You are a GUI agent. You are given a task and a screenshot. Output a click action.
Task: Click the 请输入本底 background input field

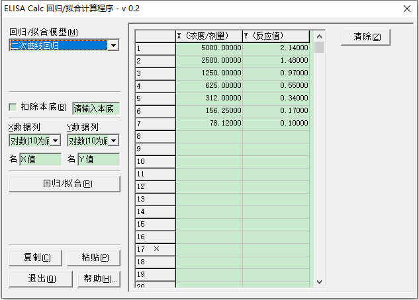(x=96, y=108)
